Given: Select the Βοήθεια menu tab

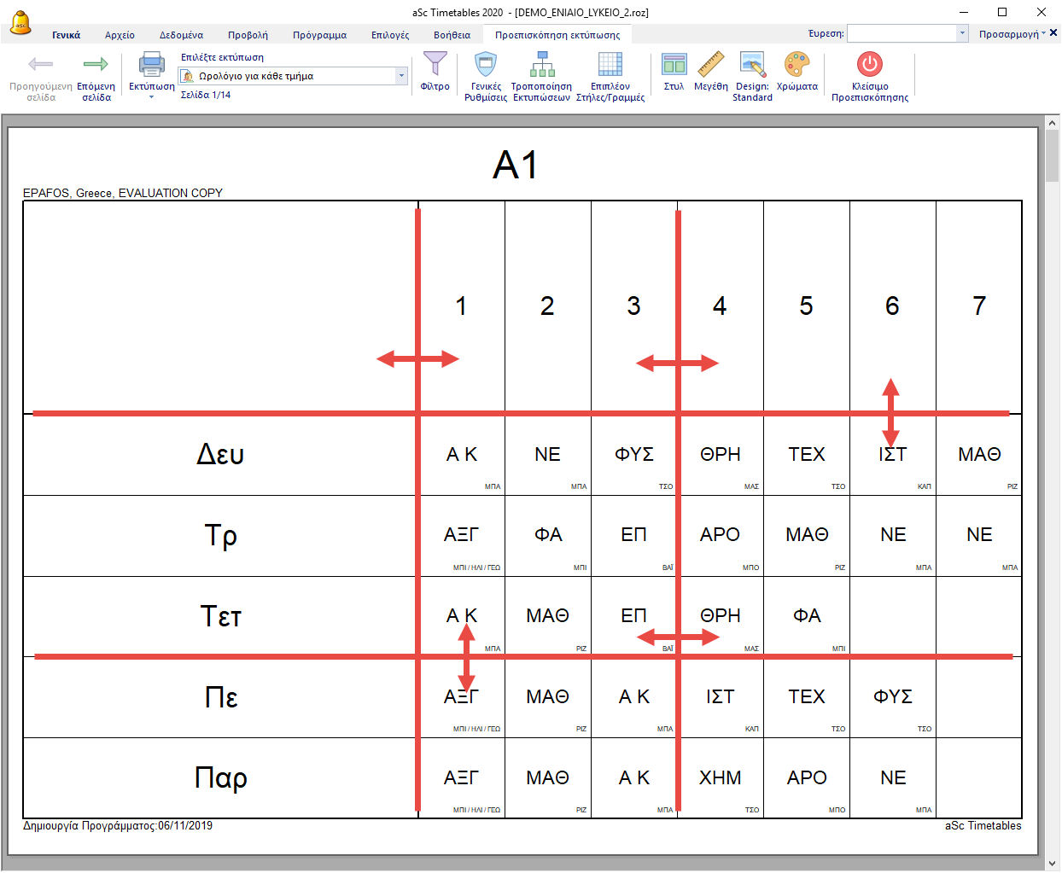Looking at the screenshot, I should (x=452, y=35).
